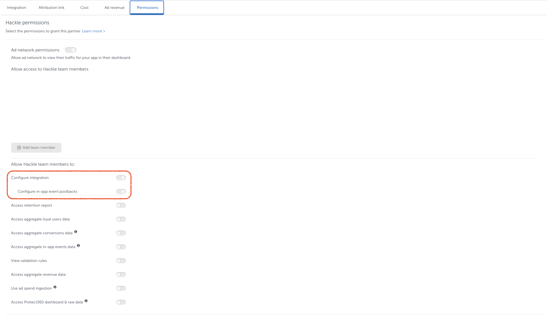
Task: Enable Configure in-app event postbacks toggle
Action: tap(121, 191)
